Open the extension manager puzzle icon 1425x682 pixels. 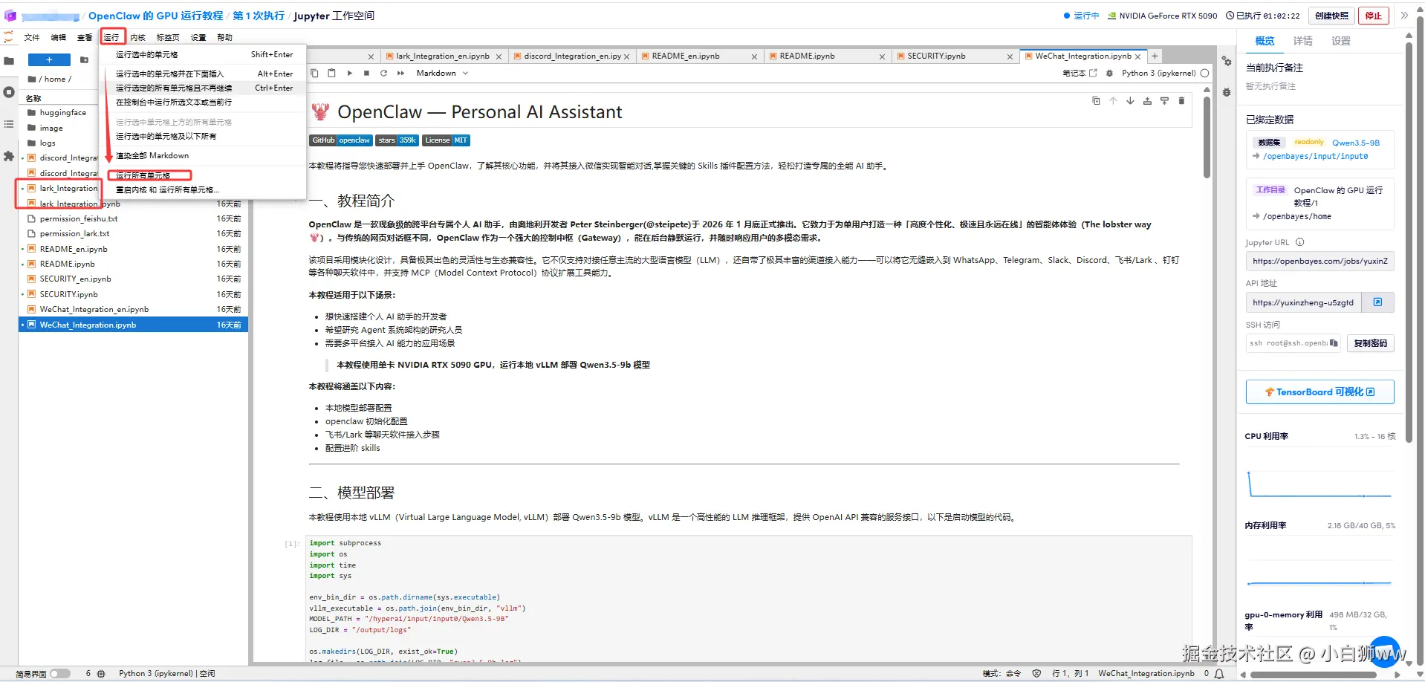click(x=9, y=156)
